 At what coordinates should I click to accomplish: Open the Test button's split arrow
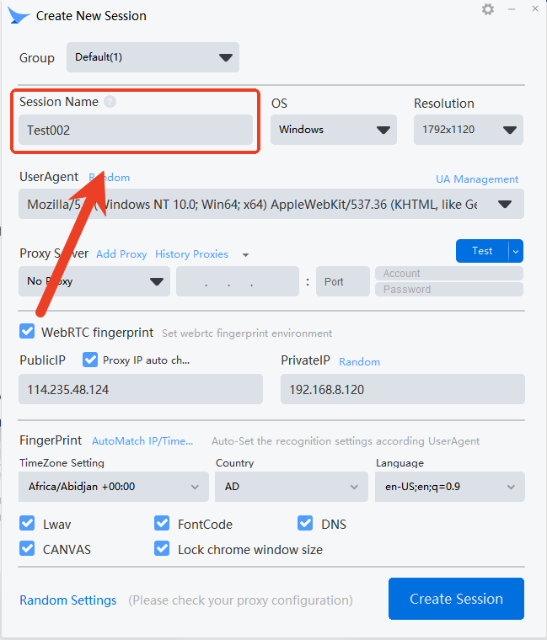pyautogui.click(x=516, y=251)
